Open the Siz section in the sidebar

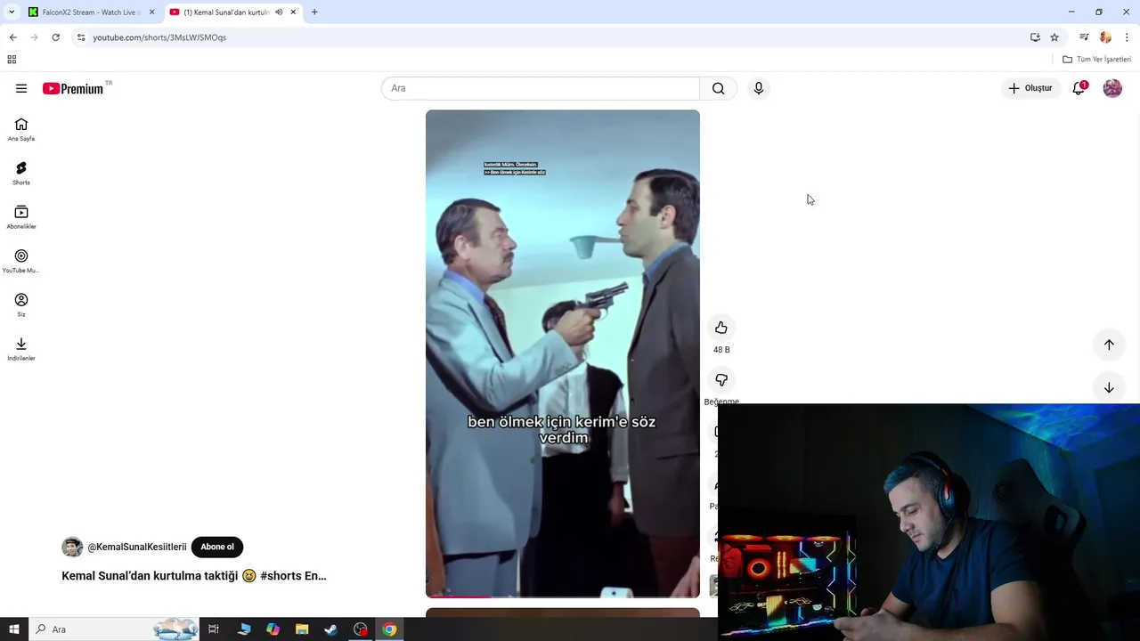21,304
